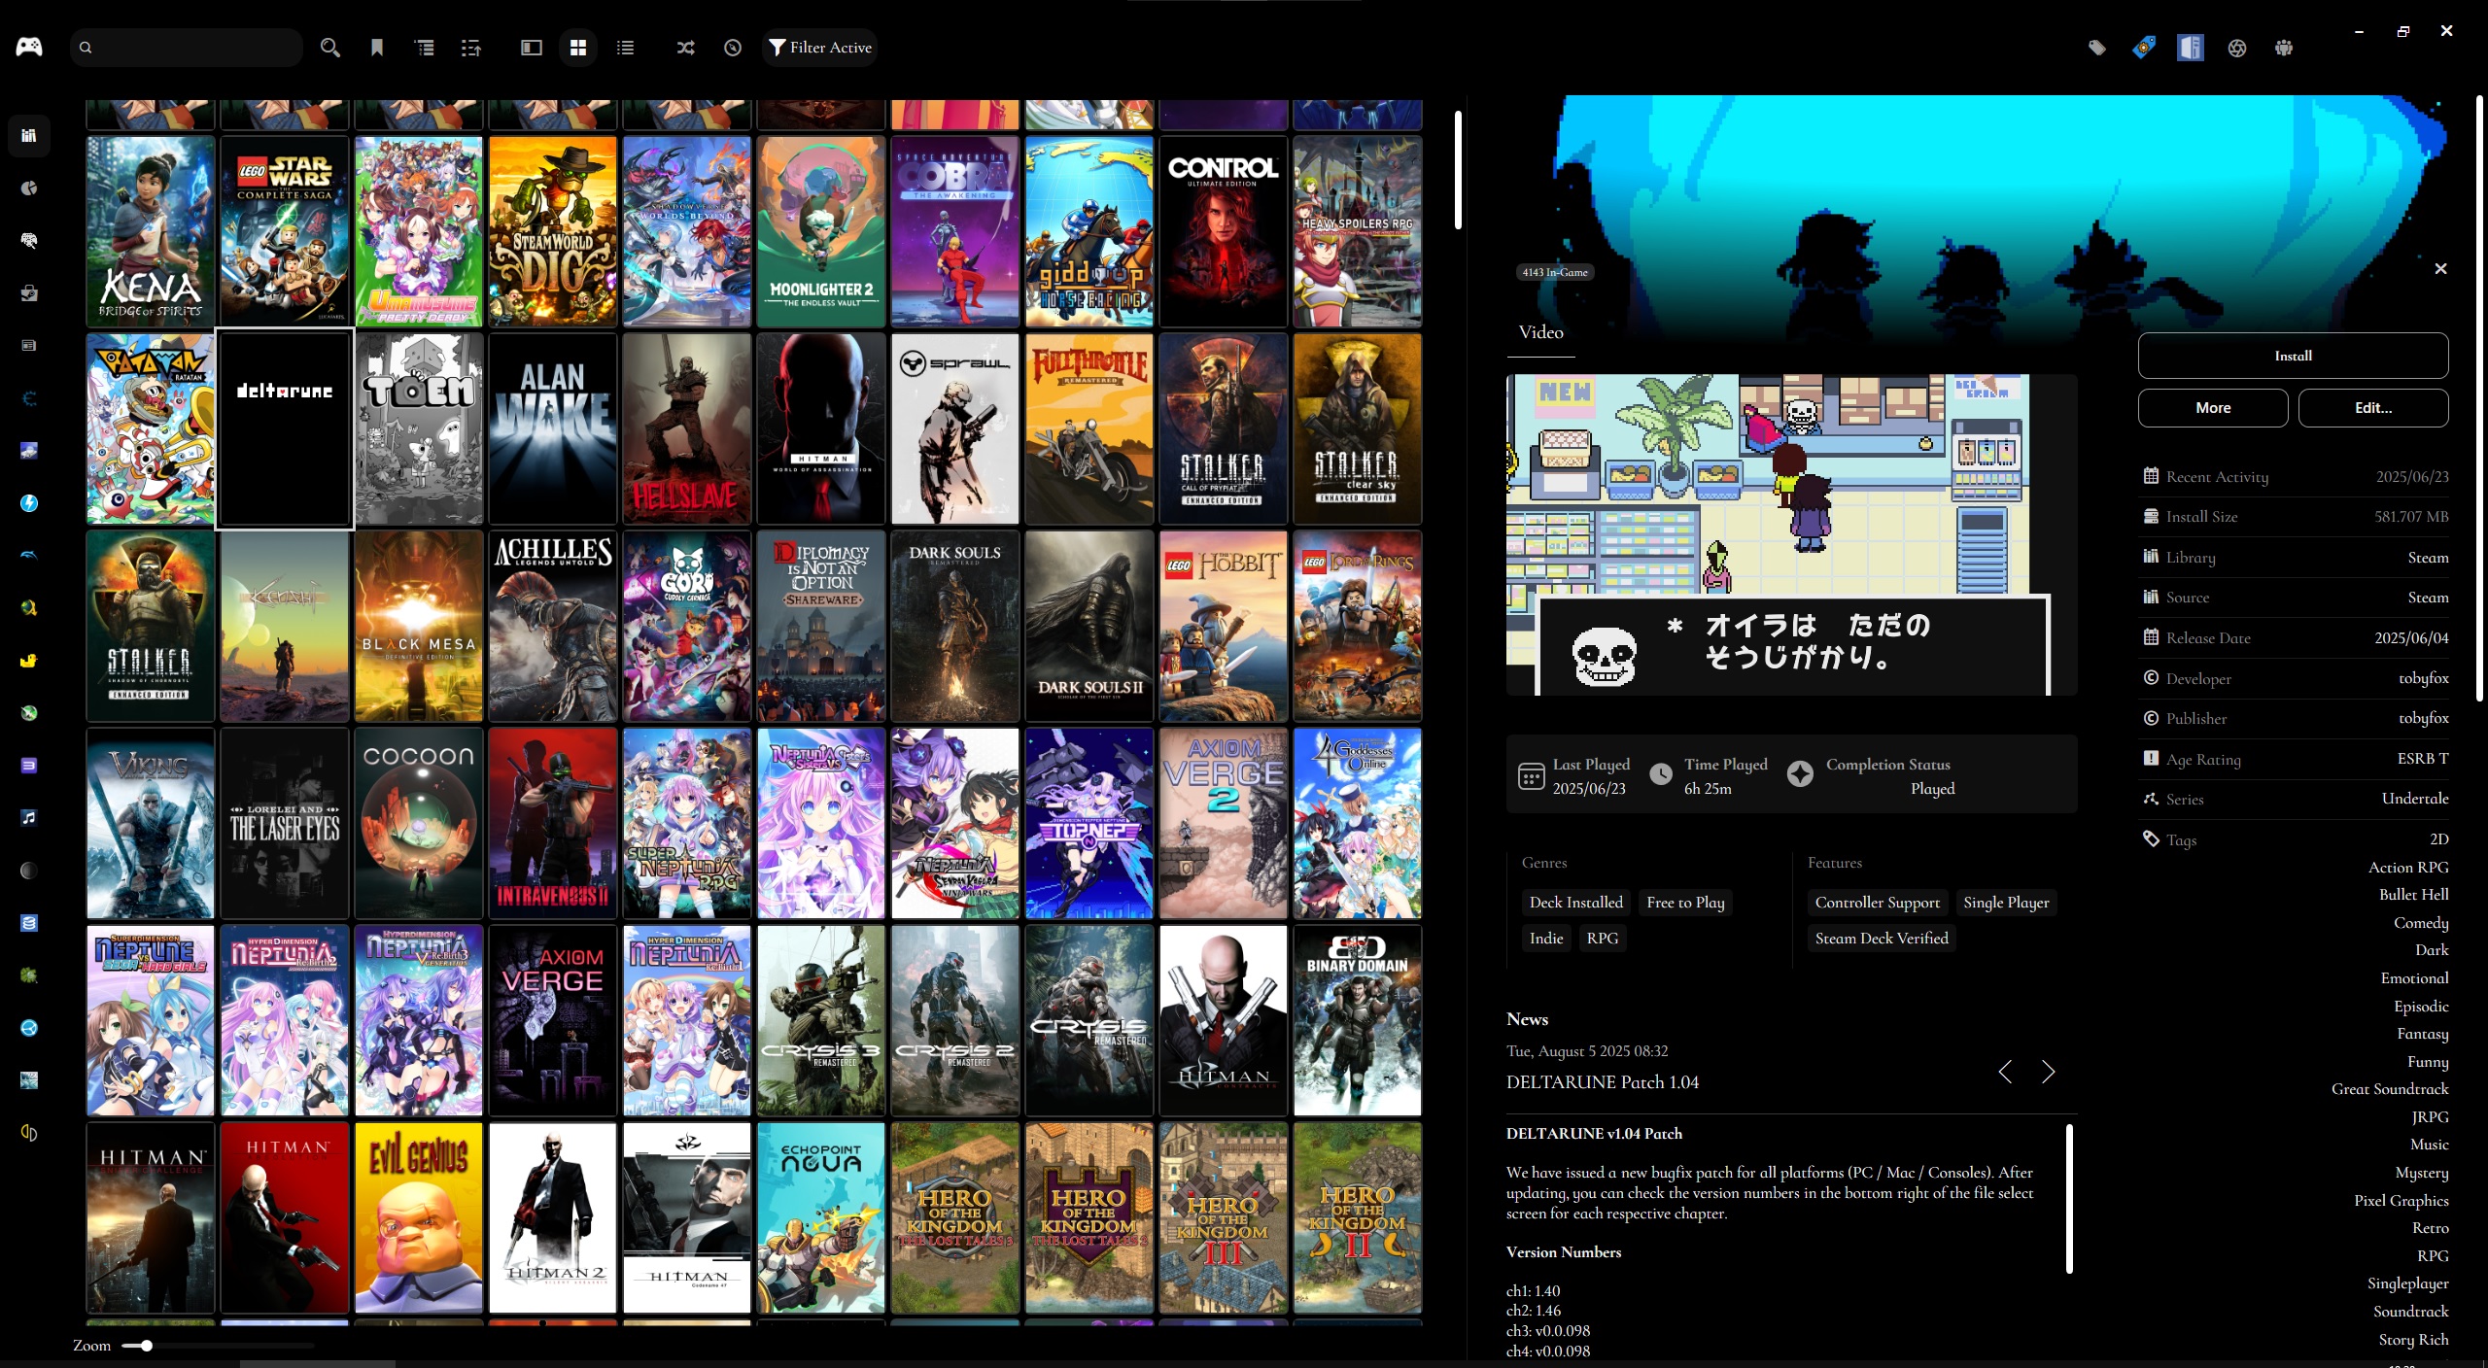Open the More options button

[2213, 408]
